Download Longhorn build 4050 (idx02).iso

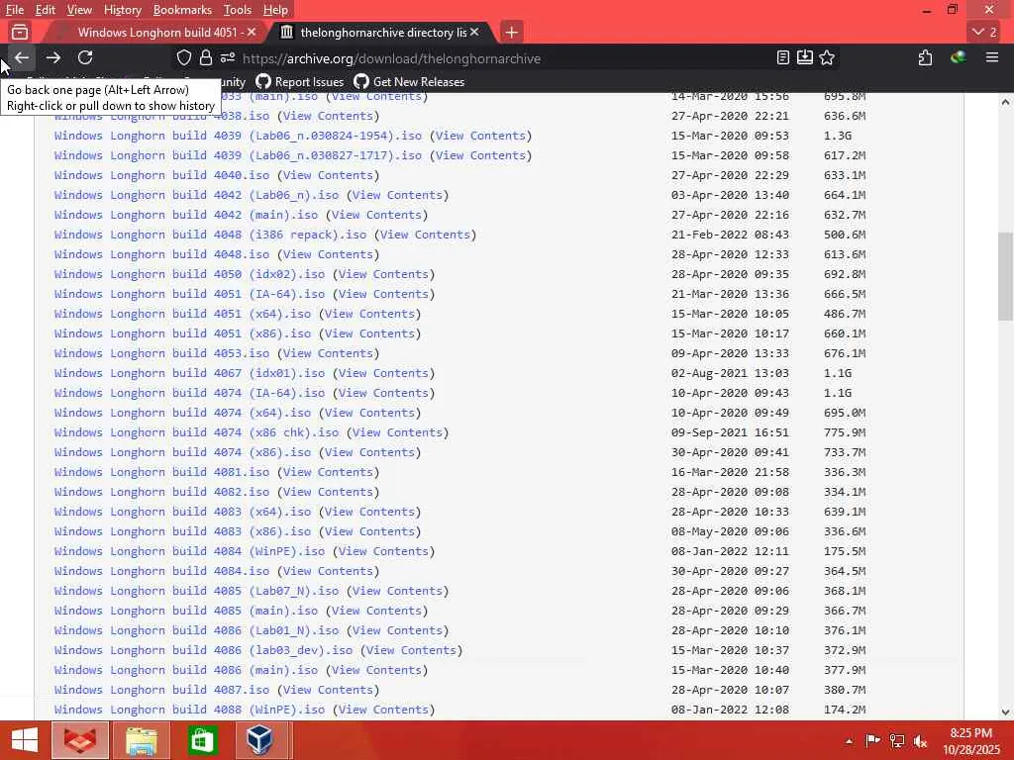[189, 274]
